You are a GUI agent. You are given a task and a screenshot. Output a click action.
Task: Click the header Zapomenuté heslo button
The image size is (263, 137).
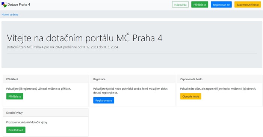248,5
